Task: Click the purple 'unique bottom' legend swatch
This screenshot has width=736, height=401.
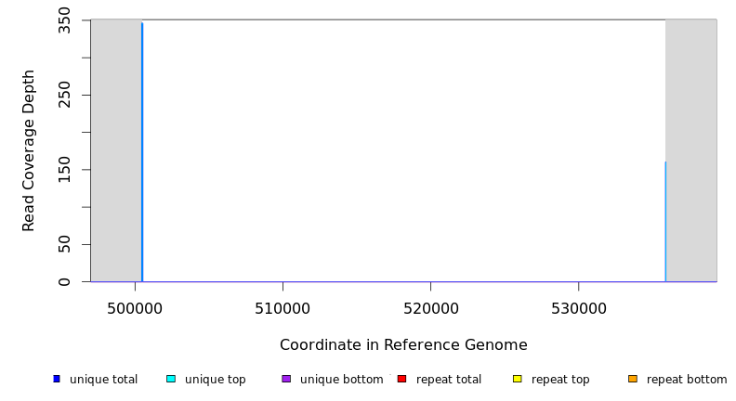Action: point(286,379)
